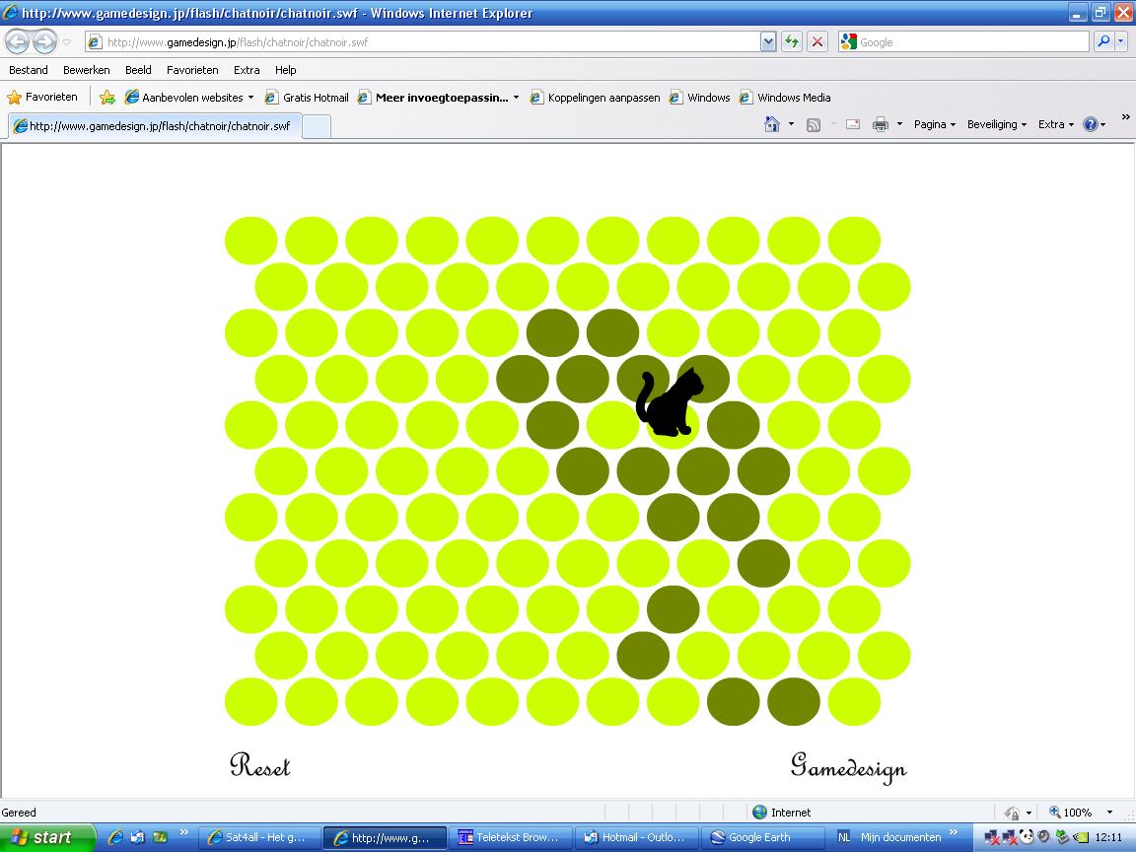This screenshot has height=852, width=1136.
Task: Click the light circle left of the cat
Action: (613, 425)
